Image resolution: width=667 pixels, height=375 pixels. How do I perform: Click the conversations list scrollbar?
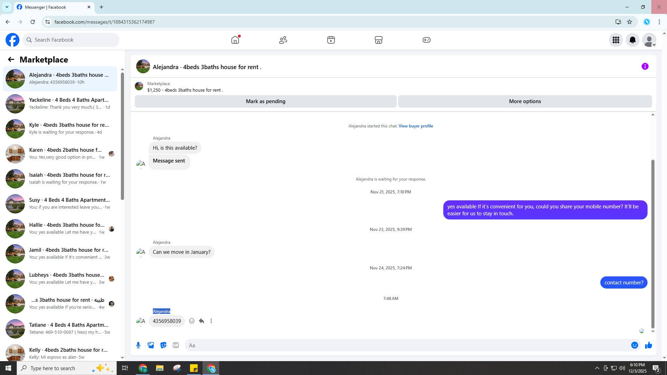(122, 135)
